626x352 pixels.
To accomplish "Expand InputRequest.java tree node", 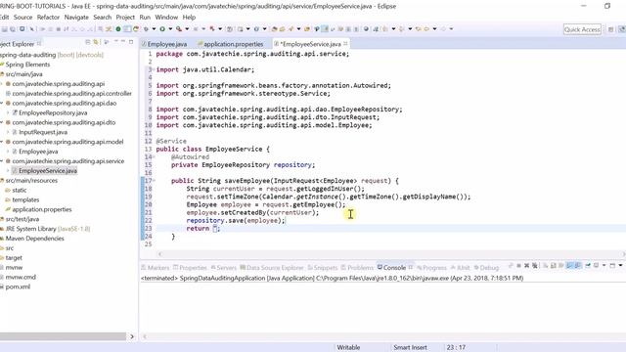I will pos(8,132).
